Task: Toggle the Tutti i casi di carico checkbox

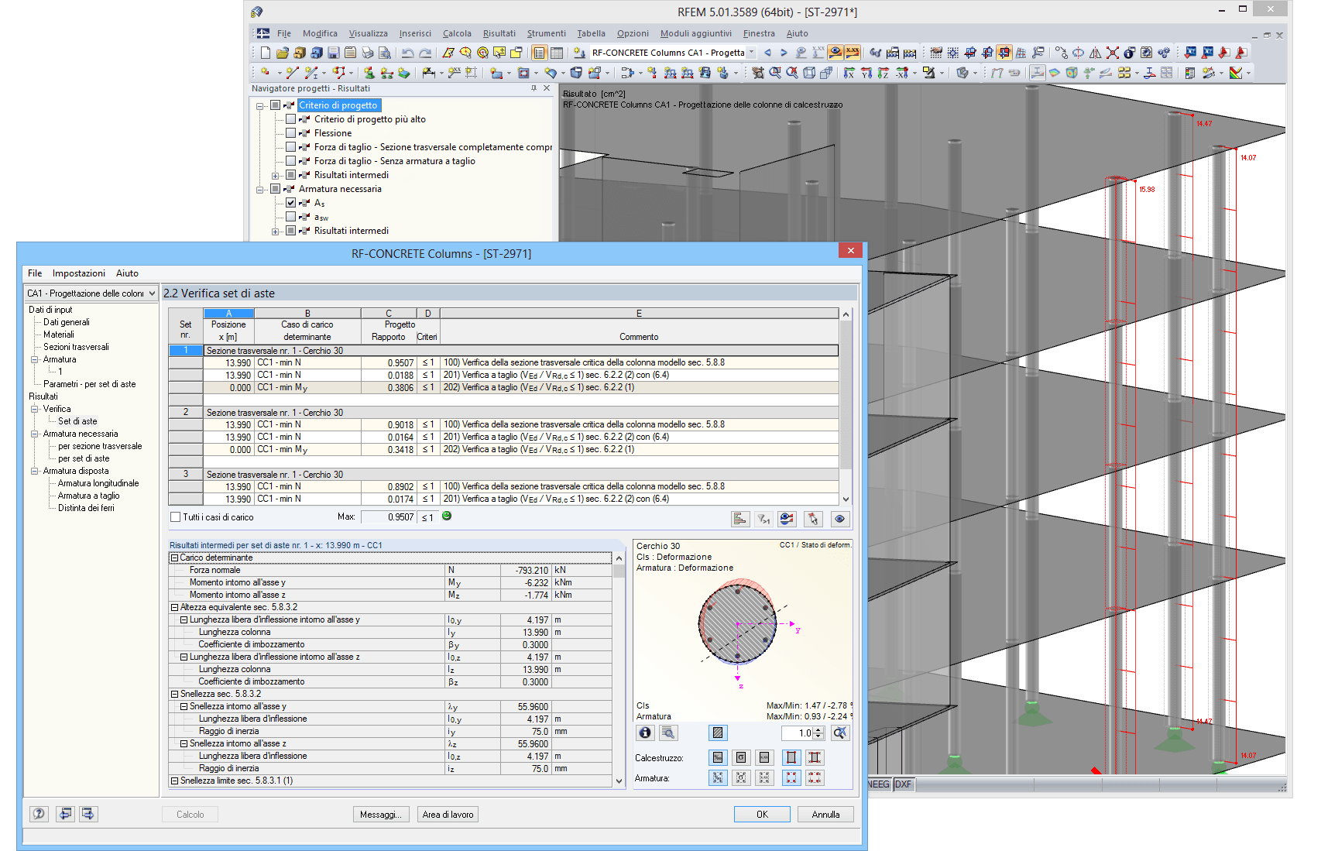Action: point(175,516)
